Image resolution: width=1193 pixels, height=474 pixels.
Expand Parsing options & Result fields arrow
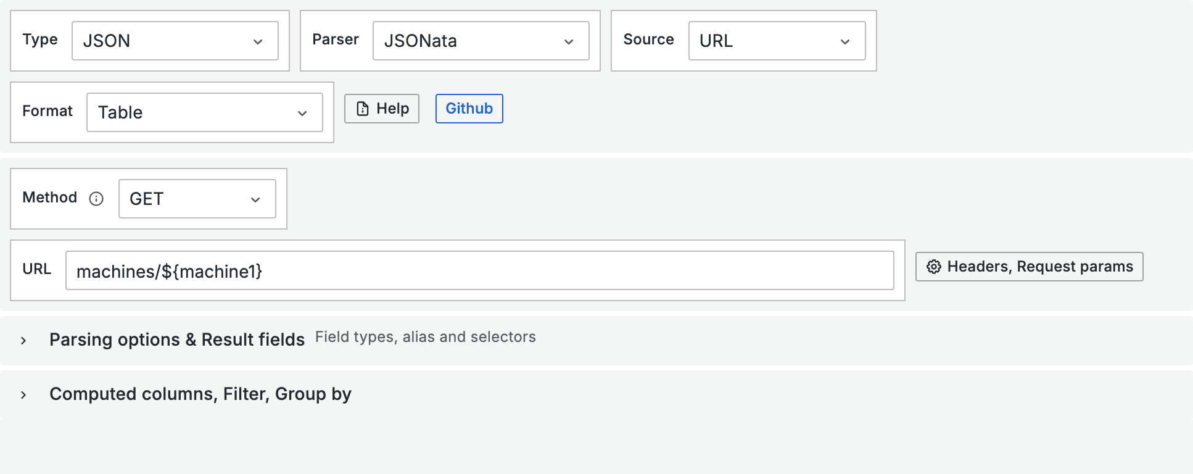23,340
